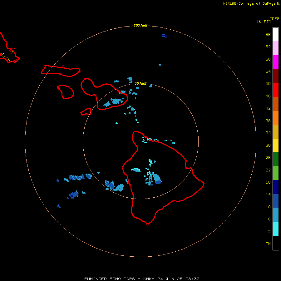Click the 30 legend value label
This screenshot has width=281, height=281.
click(268, 145)
